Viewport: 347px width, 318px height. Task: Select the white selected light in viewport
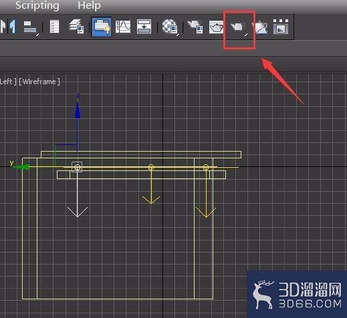(77, 167)
